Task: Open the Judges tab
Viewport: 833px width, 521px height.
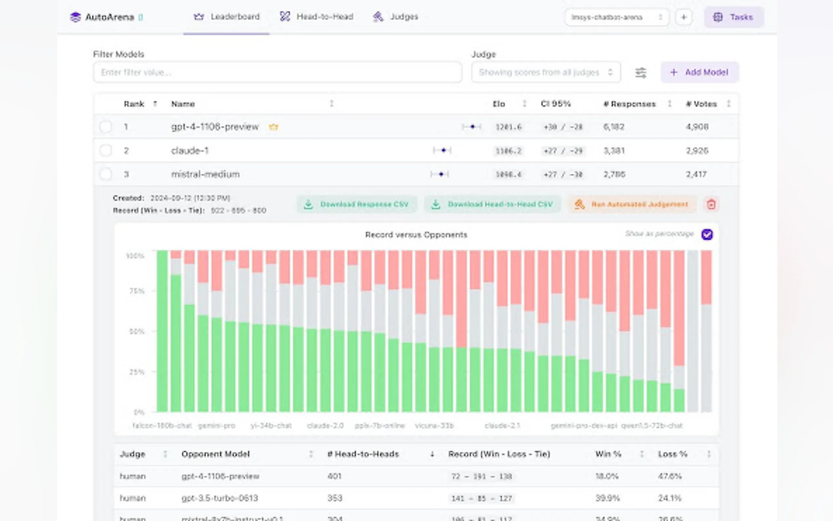Action: click(x=396, y=16)
